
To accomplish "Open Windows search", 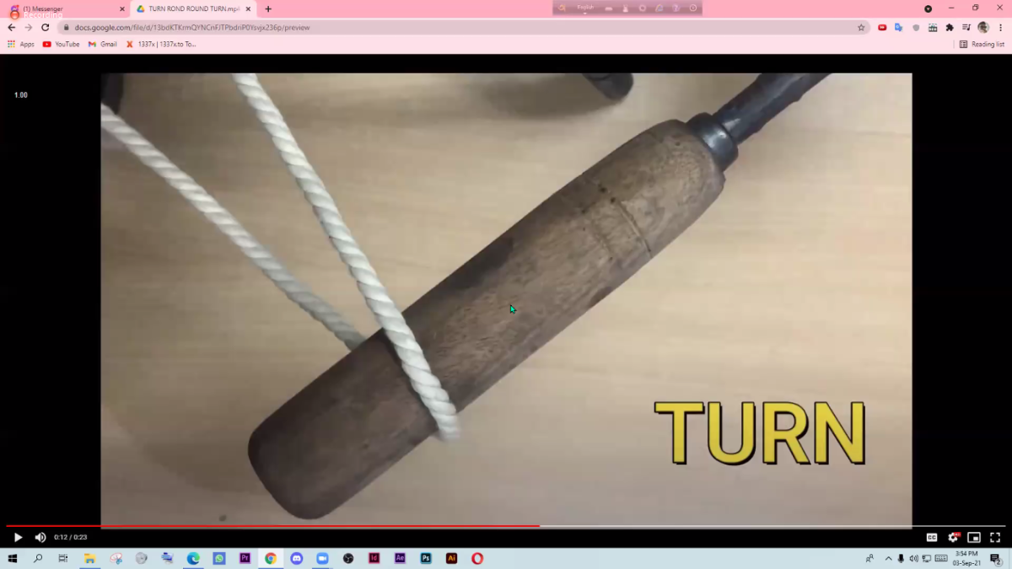I will click(38, 558).
